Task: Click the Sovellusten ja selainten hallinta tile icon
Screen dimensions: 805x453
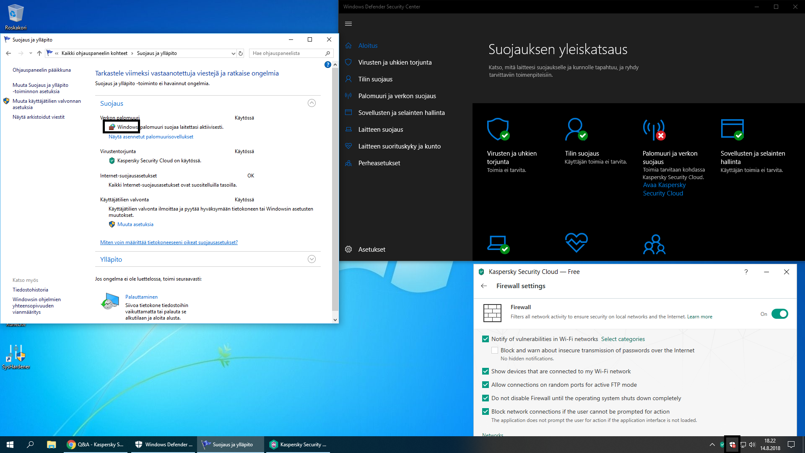Action: 732,130
